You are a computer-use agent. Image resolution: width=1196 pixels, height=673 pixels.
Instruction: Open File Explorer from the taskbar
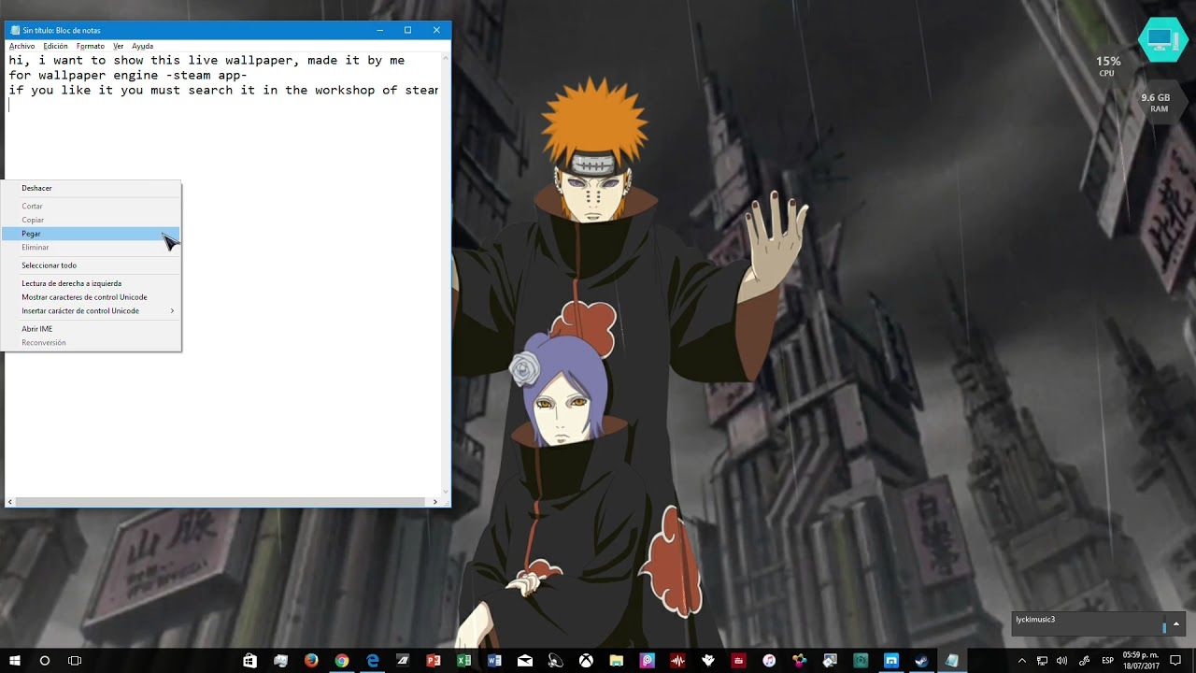[617, 660]
